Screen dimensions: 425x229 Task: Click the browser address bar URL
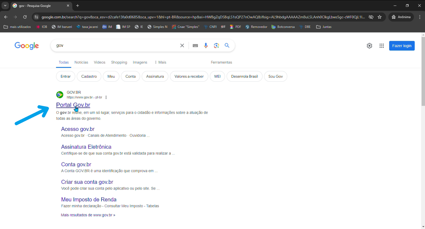point(203,17)
